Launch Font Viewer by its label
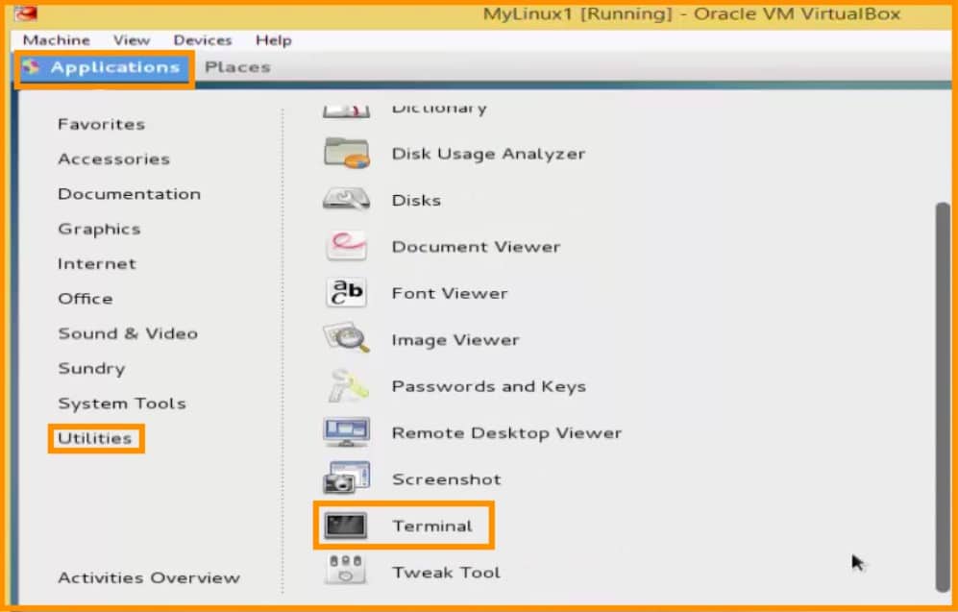958x612 pixels. pyautogui.click(x=449, y=293)
